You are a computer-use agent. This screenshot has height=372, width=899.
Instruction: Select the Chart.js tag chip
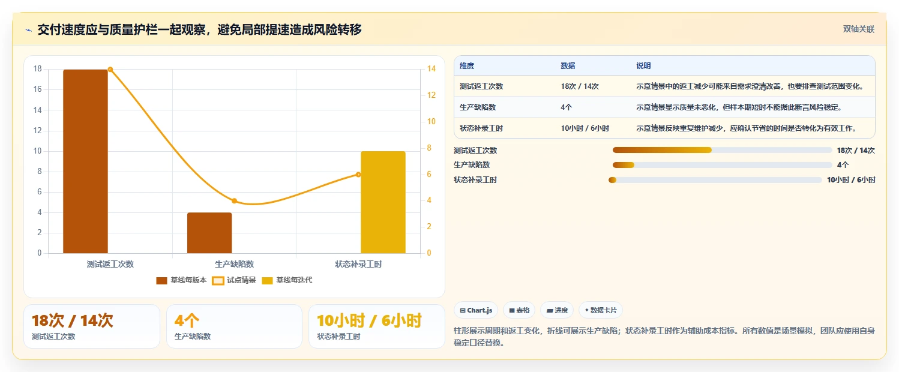point(476,310)
